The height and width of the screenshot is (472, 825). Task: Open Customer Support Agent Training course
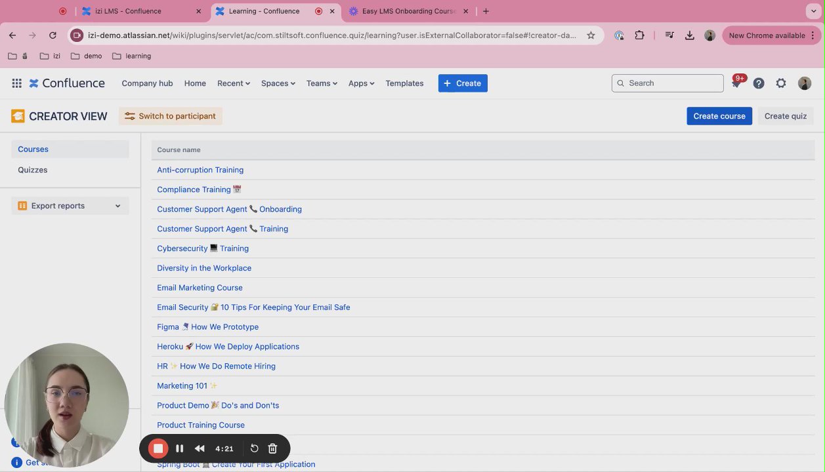coord(222,229)
